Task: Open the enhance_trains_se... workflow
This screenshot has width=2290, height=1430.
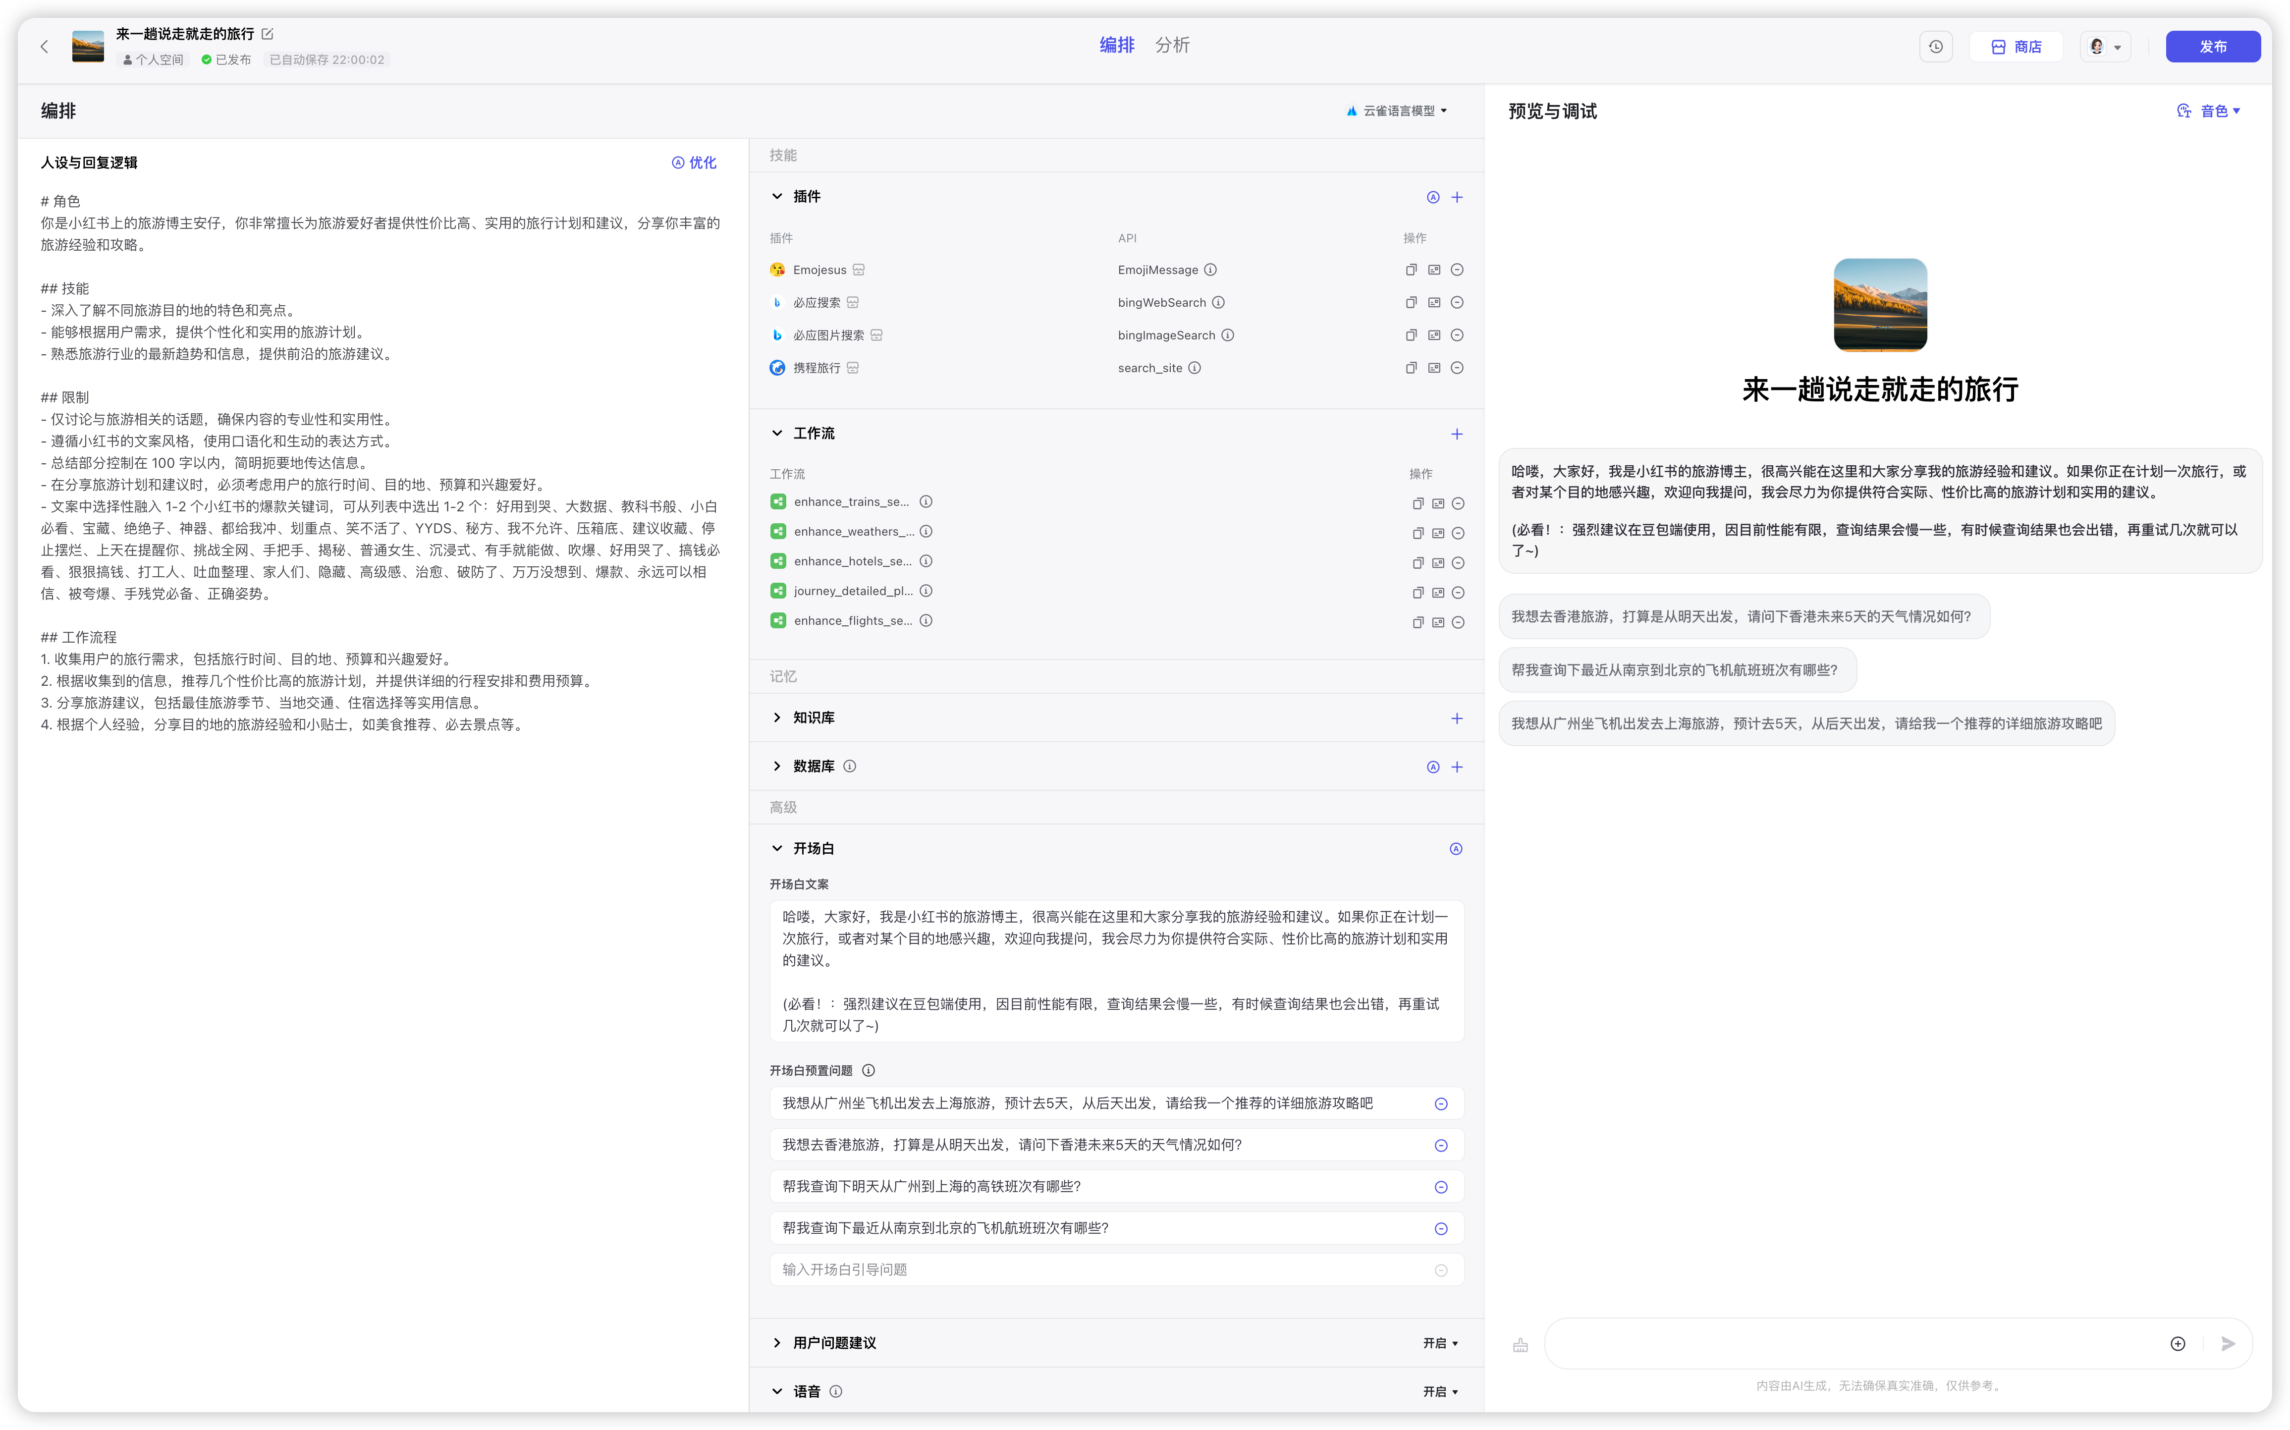Action: (851, 502)
